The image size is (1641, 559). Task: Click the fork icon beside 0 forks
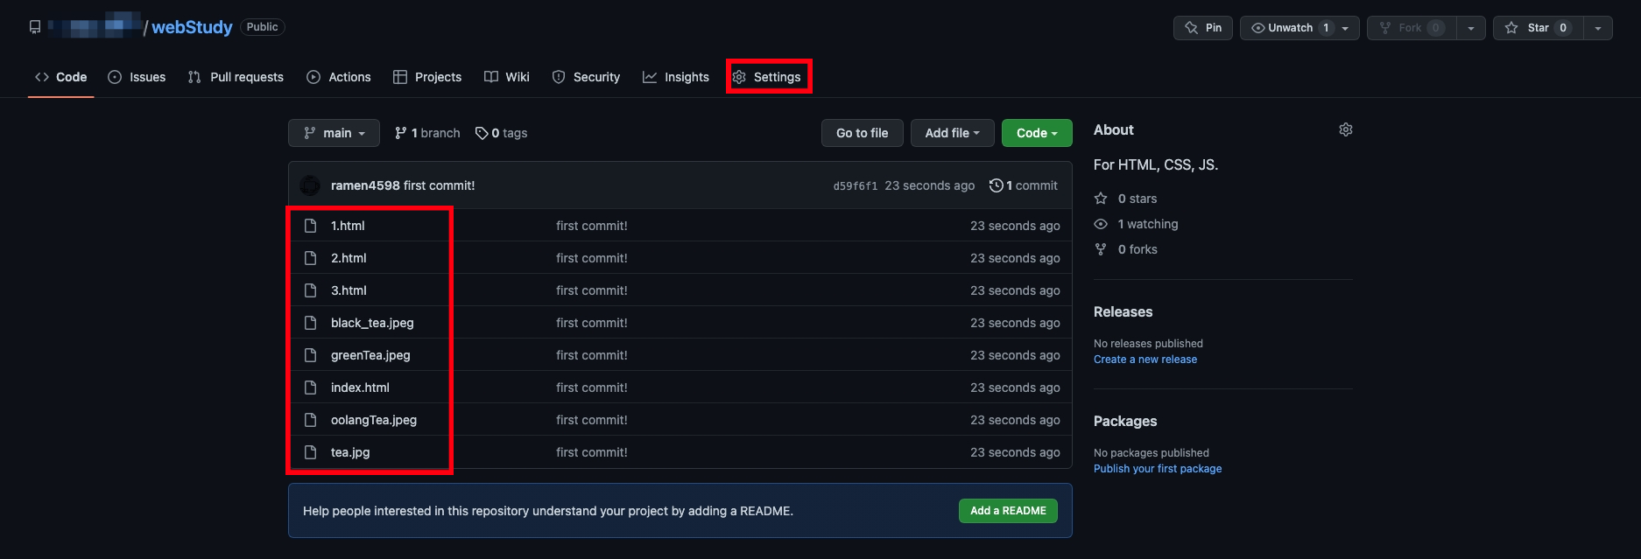1101,249
